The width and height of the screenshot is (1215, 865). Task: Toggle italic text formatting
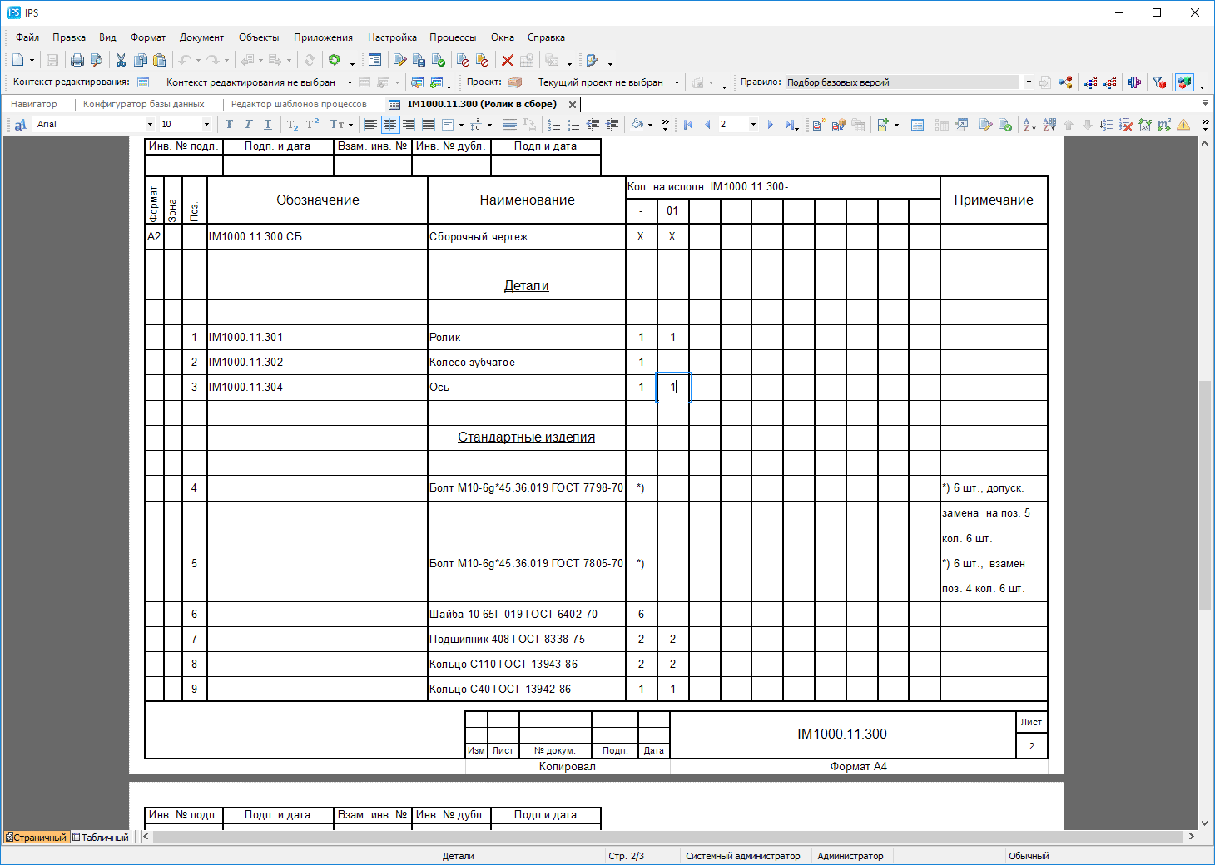pyautogui.click(x=248, y=125)
